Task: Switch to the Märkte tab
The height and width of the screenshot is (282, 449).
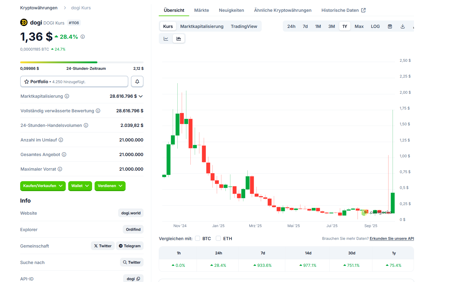Action: 202,10
